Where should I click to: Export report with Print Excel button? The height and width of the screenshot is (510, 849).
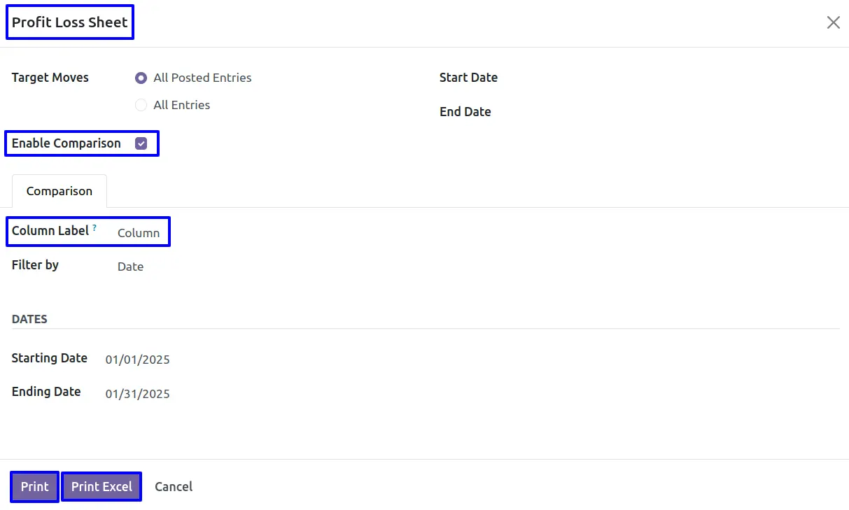click(101, 486)
